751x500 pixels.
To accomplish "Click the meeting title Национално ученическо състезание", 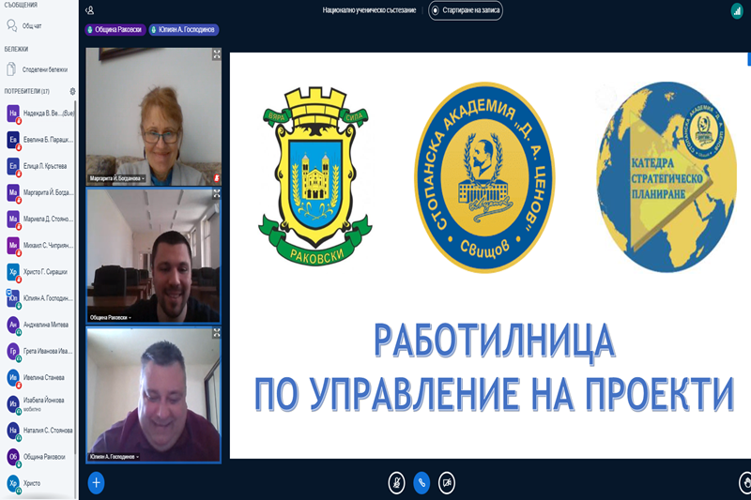I will click(369, 10).
